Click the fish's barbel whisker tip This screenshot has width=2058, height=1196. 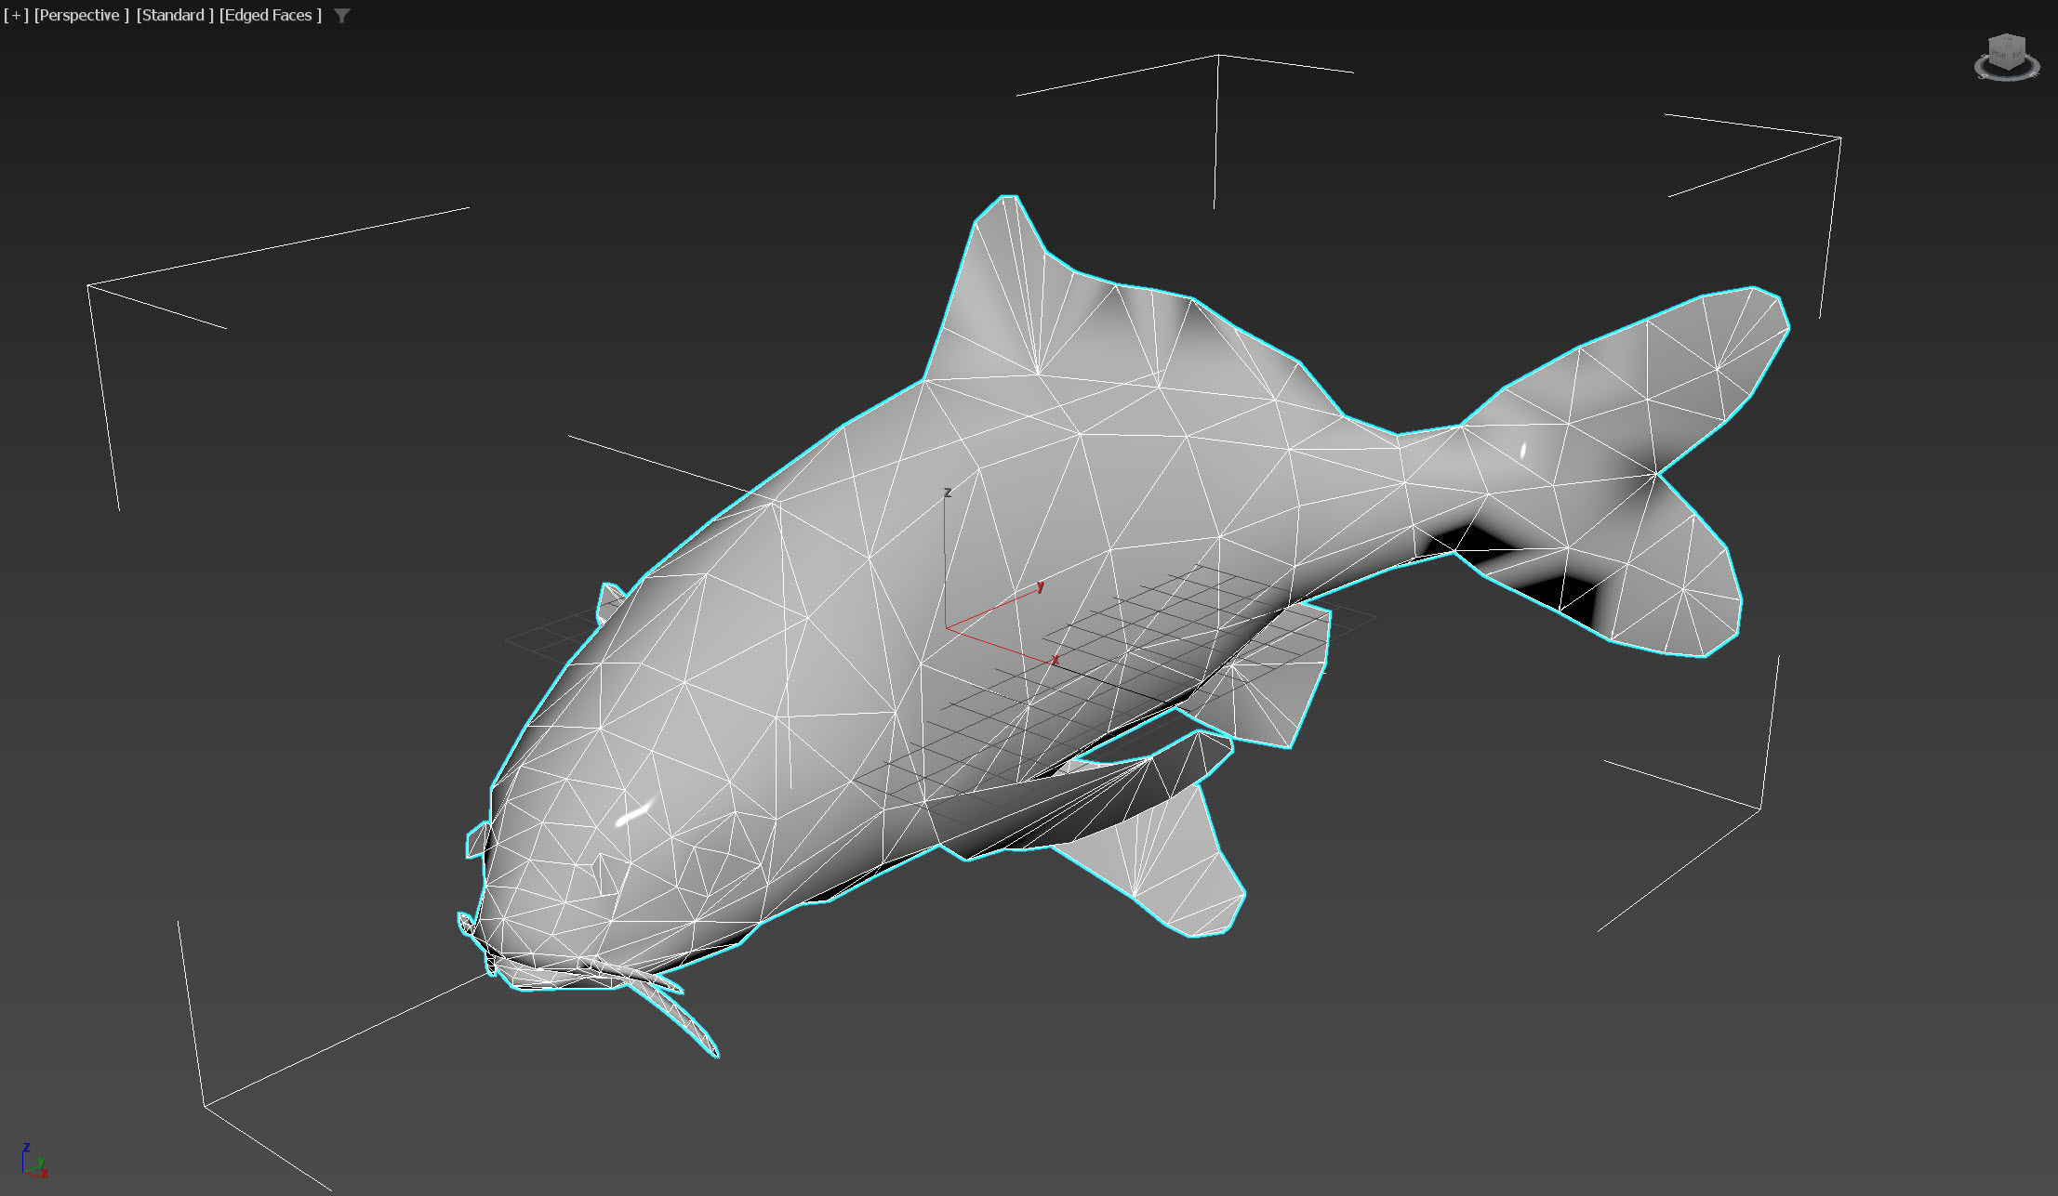point(714,1051)
